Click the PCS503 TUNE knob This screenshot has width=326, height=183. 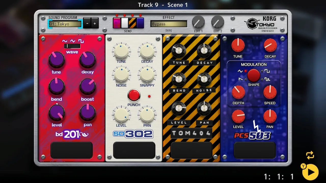point(238,45)
